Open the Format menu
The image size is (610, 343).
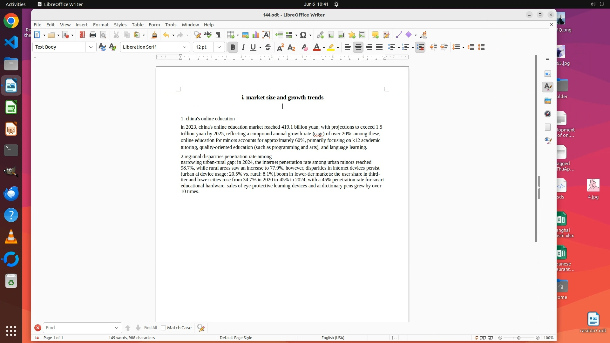(101, 24)
